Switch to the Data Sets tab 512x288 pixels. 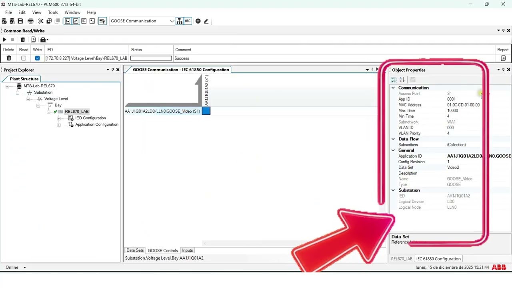coord(135,250)
